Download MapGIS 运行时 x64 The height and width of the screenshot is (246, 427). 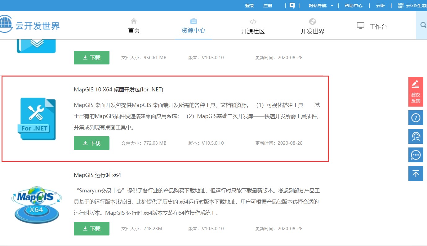(91, 229)
